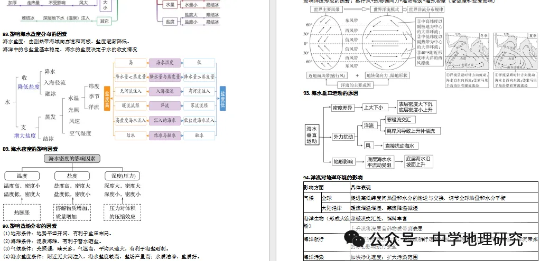Screen dimensions: 540x261
Task: Select the '寒暖流交汇' box
Action: pyautogui.click(x=399, y=120)
